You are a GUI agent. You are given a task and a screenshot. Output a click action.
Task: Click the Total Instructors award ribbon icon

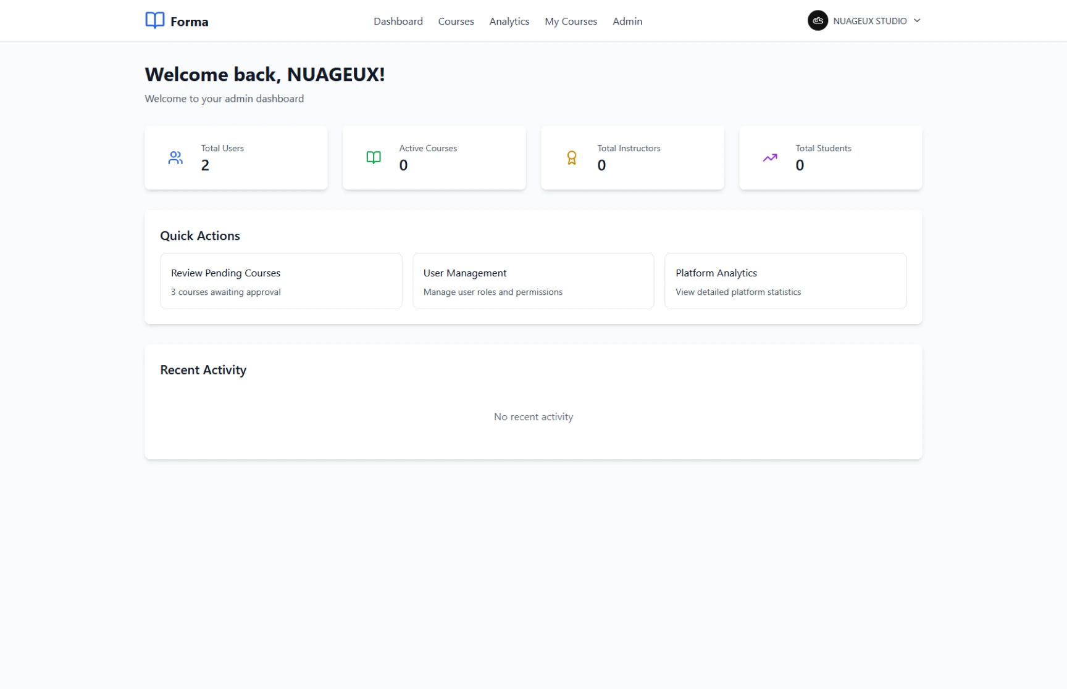coord(572,158)
